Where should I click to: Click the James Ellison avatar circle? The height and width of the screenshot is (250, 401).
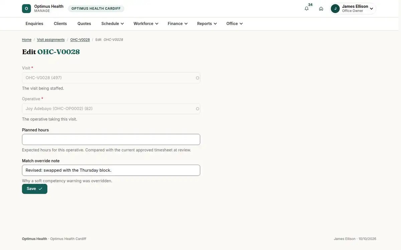click(335, 9)
